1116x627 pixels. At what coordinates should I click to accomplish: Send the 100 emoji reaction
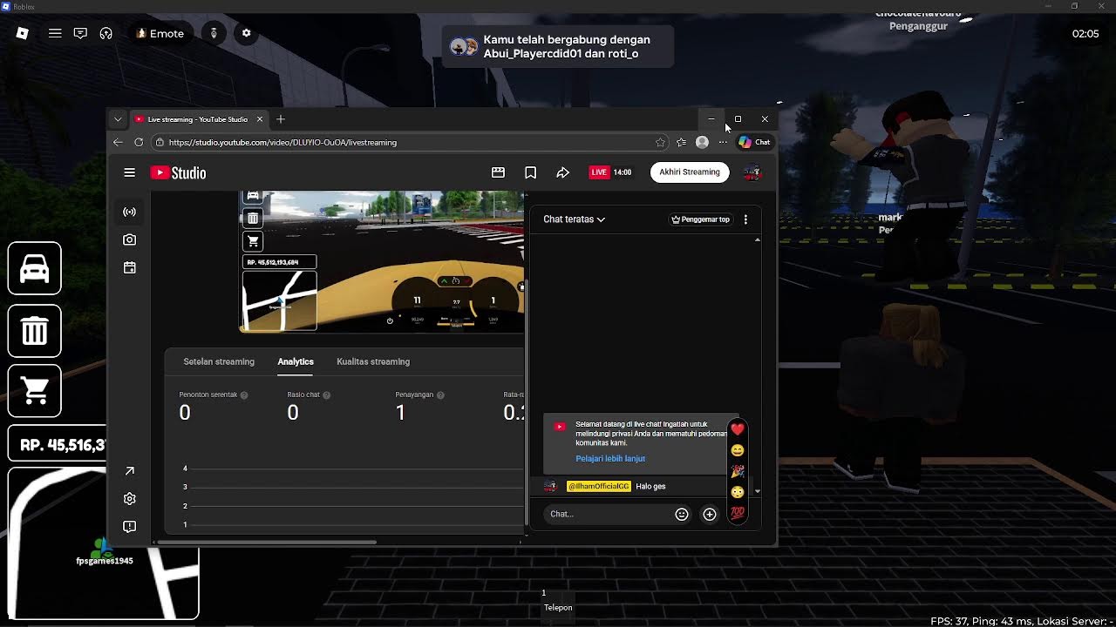tap(738, 513)
